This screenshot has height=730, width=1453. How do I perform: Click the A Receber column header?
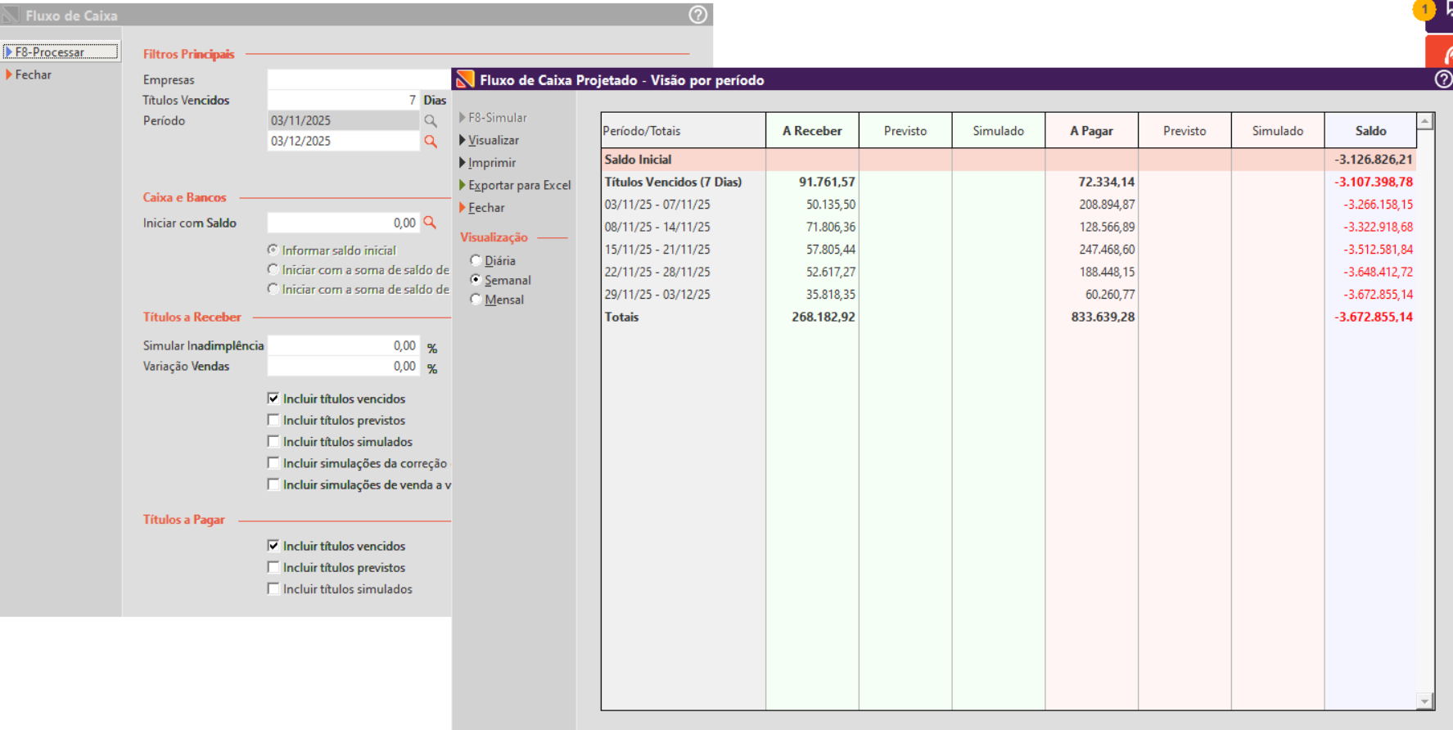[812, 131]
